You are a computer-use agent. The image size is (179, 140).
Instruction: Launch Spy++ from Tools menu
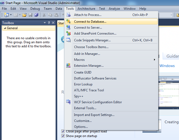pyautogui.click(x=111, y=96)
